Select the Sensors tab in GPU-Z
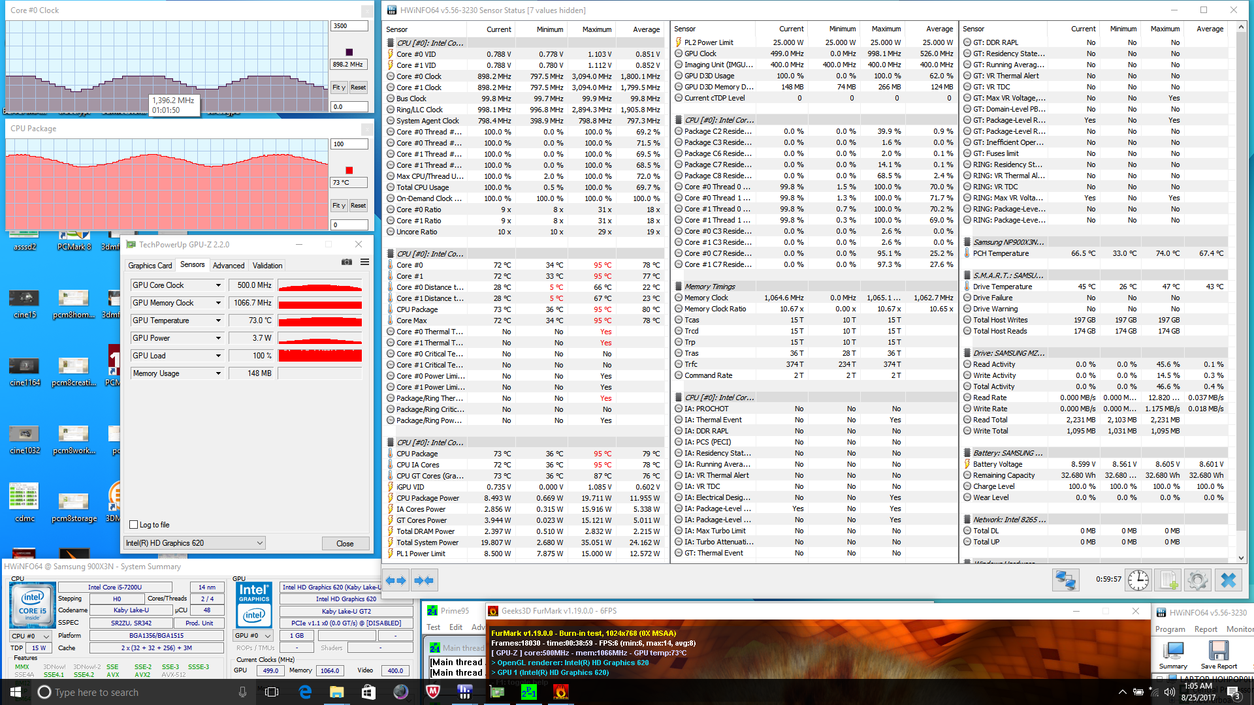1254x705 pixels. [193, 264]
